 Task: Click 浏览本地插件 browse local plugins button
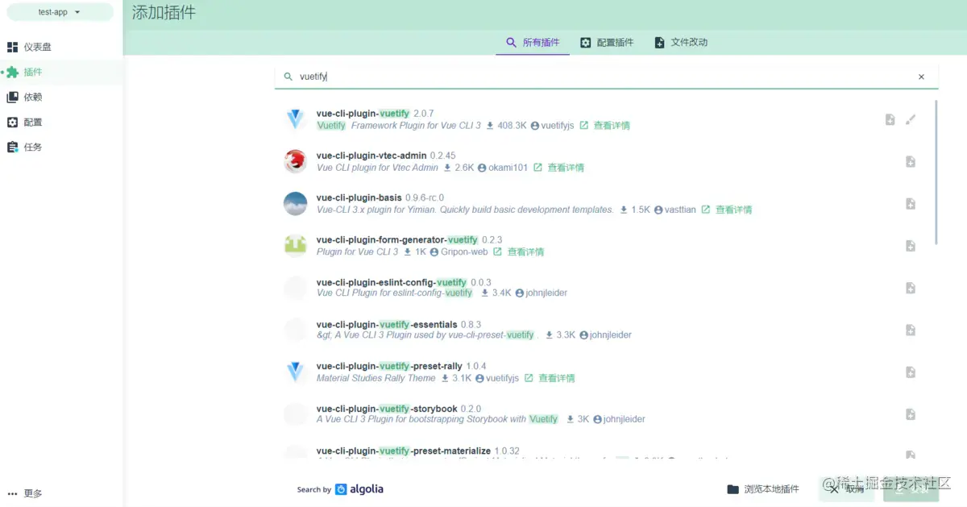pos(763,489)
